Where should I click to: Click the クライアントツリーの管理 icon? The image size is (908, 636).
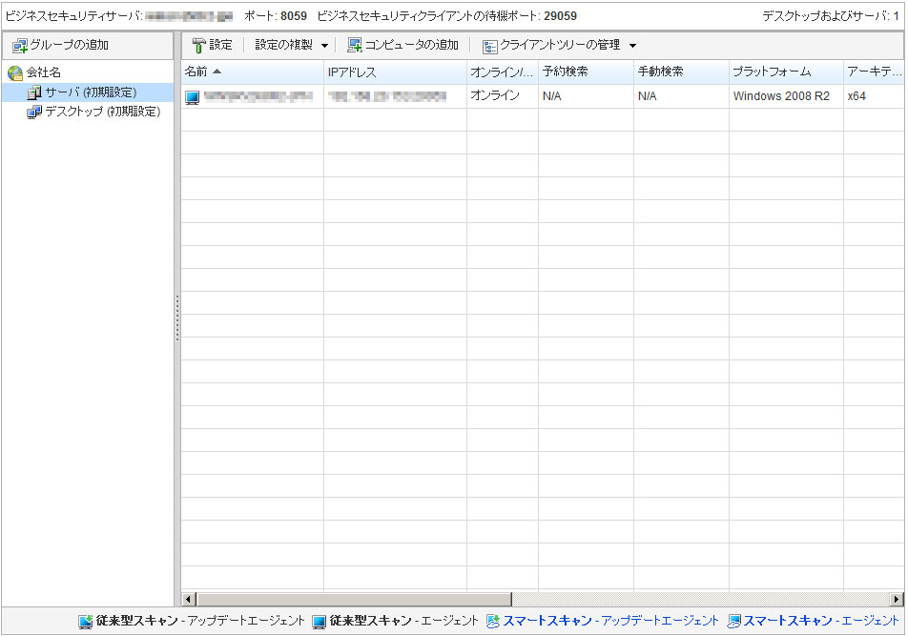pos(489,46)
